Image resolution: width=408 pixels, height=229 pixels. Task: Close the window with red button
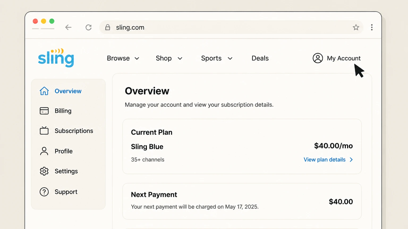(x=35, y=21)
